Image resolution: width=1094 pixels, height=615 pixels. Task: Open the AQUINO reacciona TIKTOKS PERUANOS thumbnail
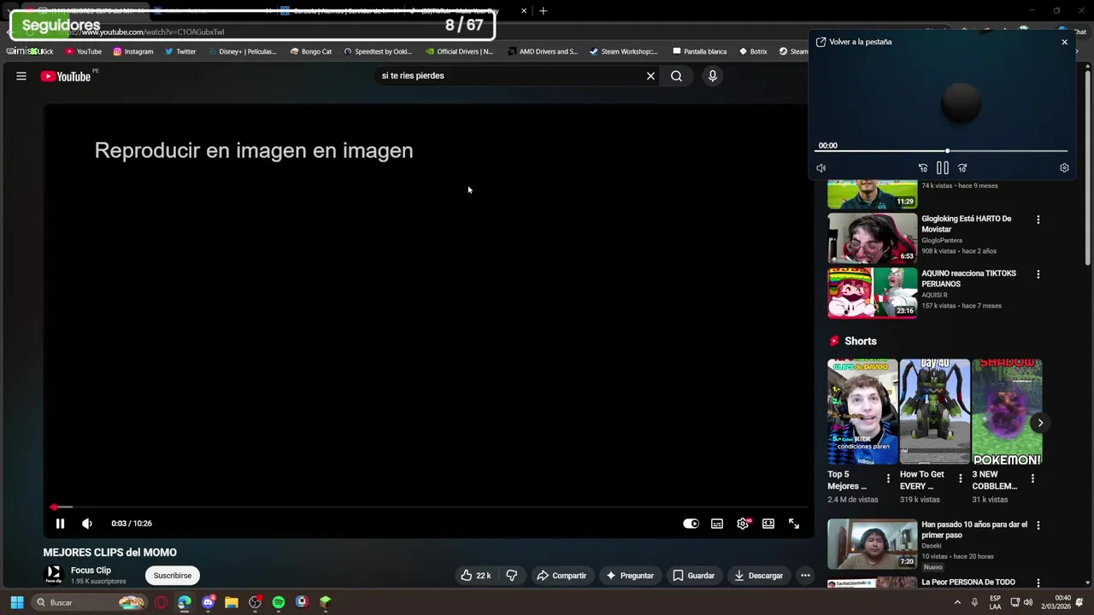tap(872, 292)
